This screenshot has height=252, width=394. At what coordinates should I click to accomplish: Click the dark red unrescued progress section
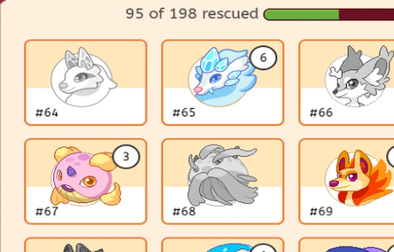click(x=367, y=15)
